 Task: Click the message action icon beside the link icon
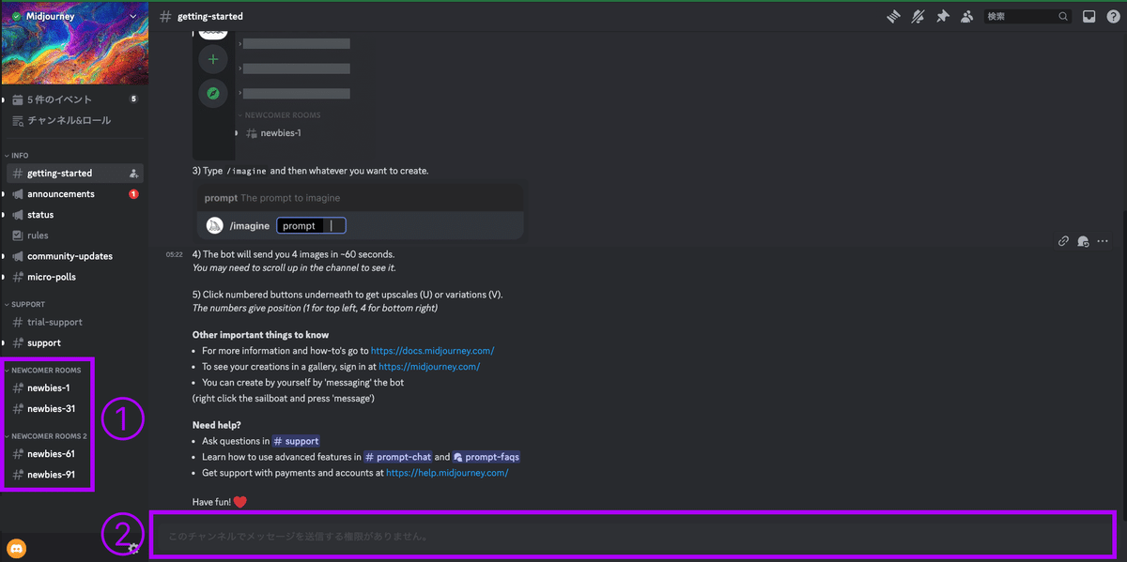click(1083, 240)
